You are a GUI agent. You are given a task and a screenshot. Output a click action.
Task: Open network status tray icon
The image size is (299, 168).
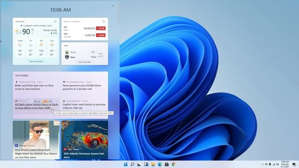pos(274,164)
